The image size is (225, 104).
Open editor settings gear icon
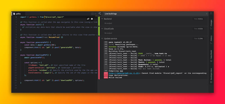92,19
